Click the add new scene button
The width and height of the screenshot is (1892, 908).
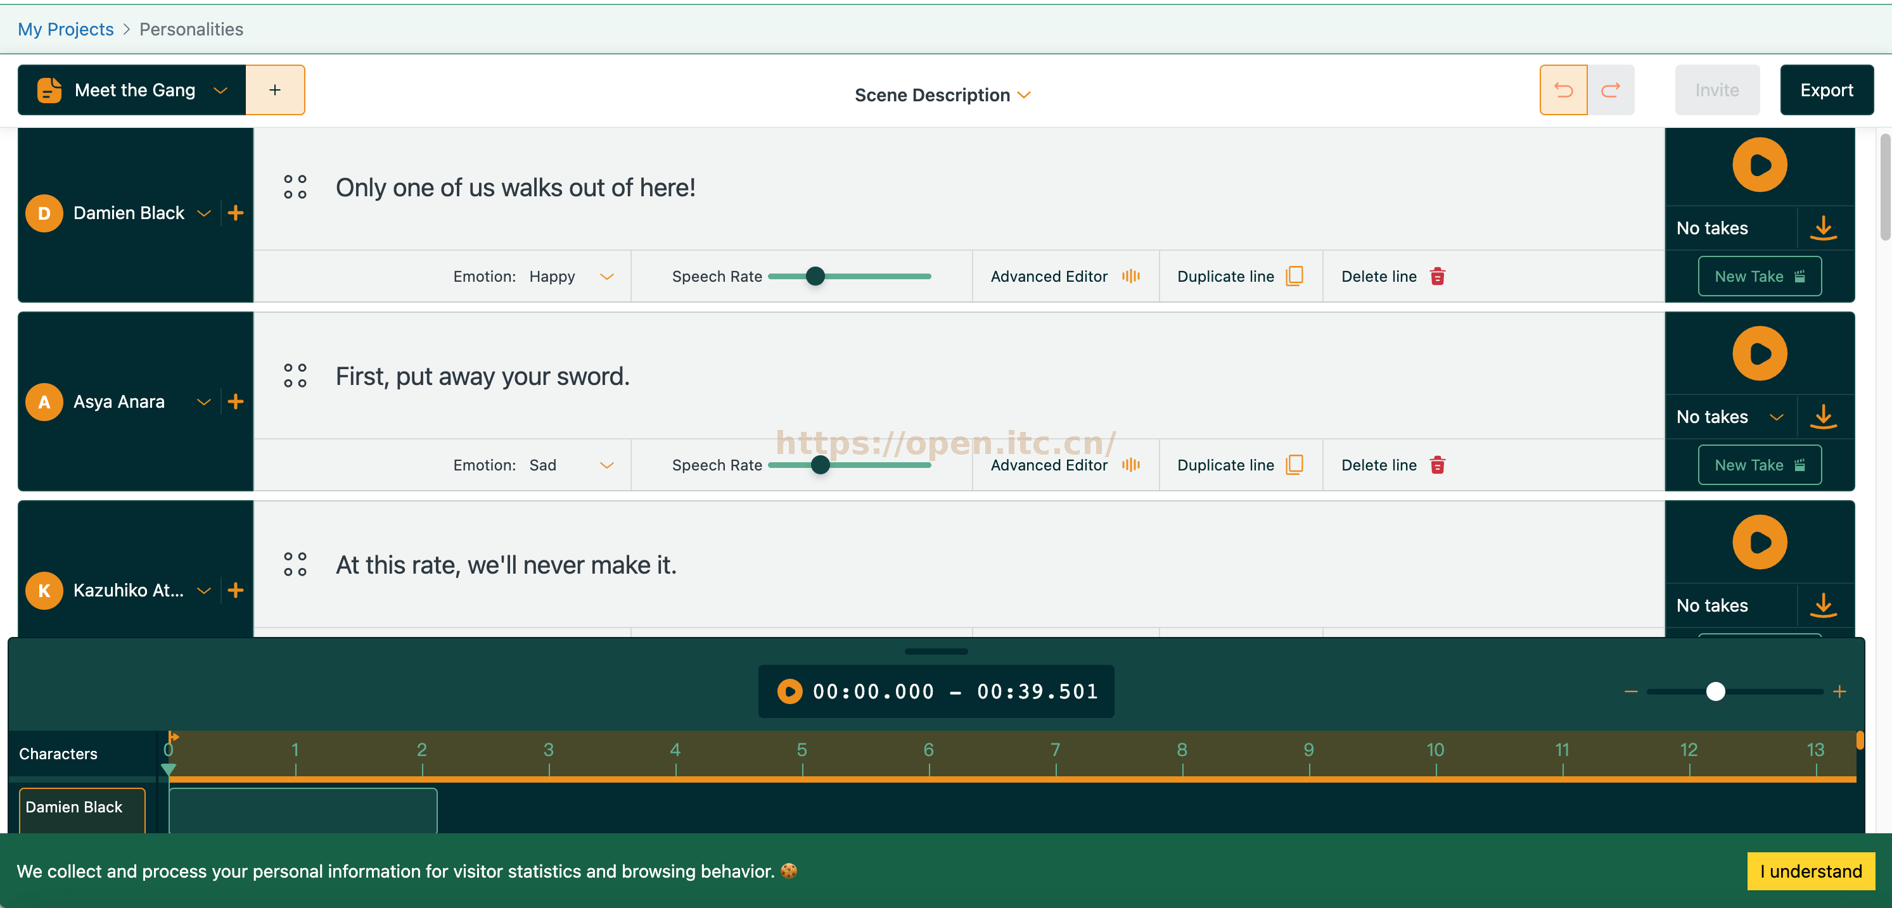[274, 89]
